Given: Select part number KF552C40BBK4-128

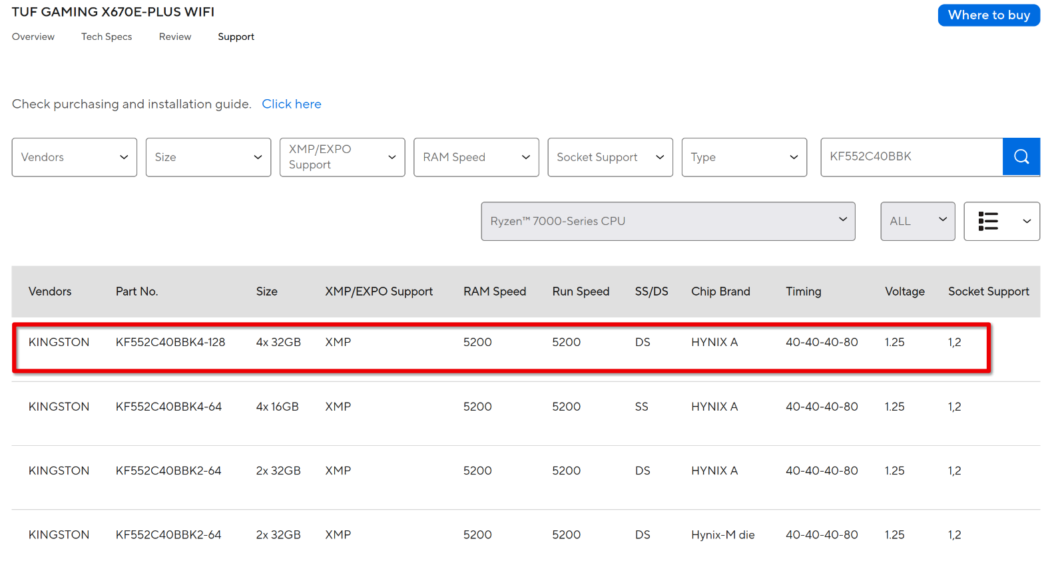Looking at the screenshot, I should 170,342.
